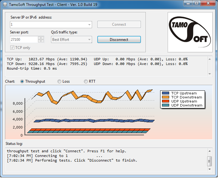The width and height of the screenshot is (218, 178).
Task: Click the 8,000 axis label on chart
Action: click(18, 103)
